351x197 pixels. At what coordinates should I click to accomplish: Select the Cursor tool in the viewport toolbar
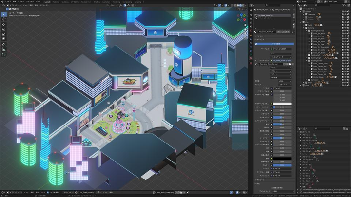click(4, 20)
